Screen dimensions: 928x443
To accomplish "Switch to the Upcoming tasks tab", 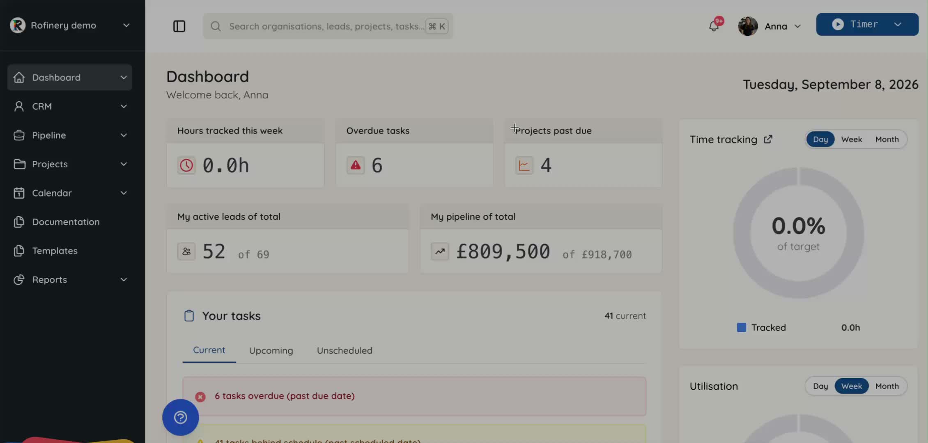I will click(x=271, y=351).
